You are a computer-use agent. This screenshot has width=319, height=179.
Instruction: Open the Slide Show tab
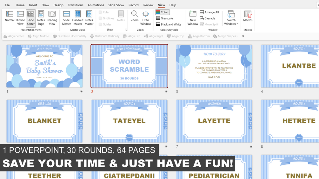[116, 5]
